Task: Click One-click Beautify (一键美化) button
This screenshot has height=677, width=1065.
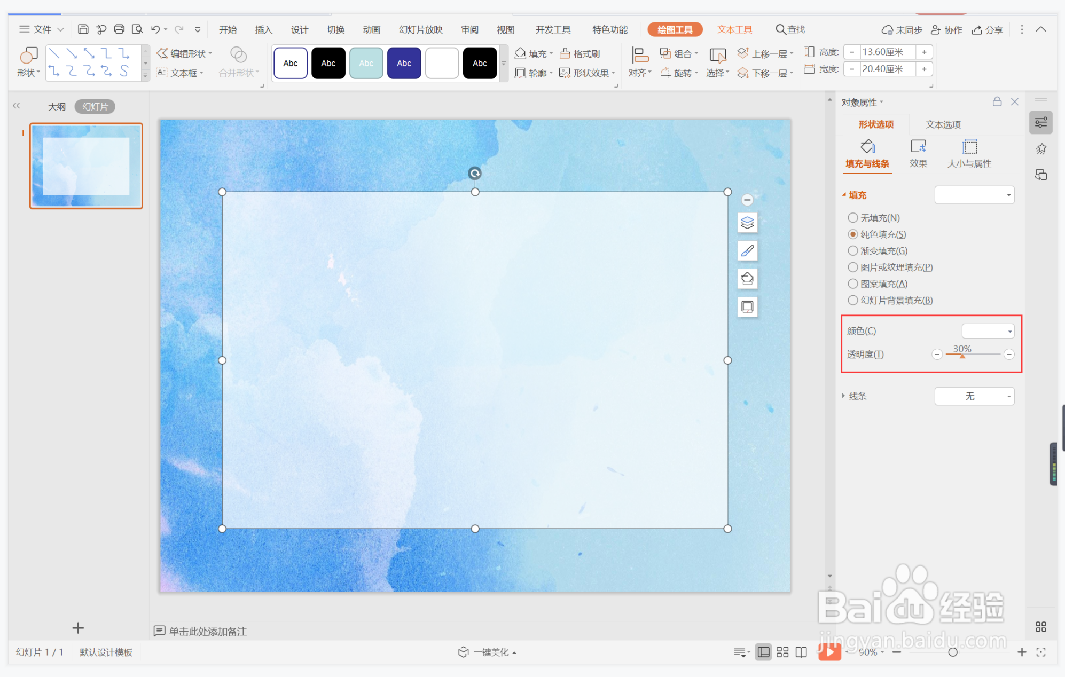Action: 488,652
